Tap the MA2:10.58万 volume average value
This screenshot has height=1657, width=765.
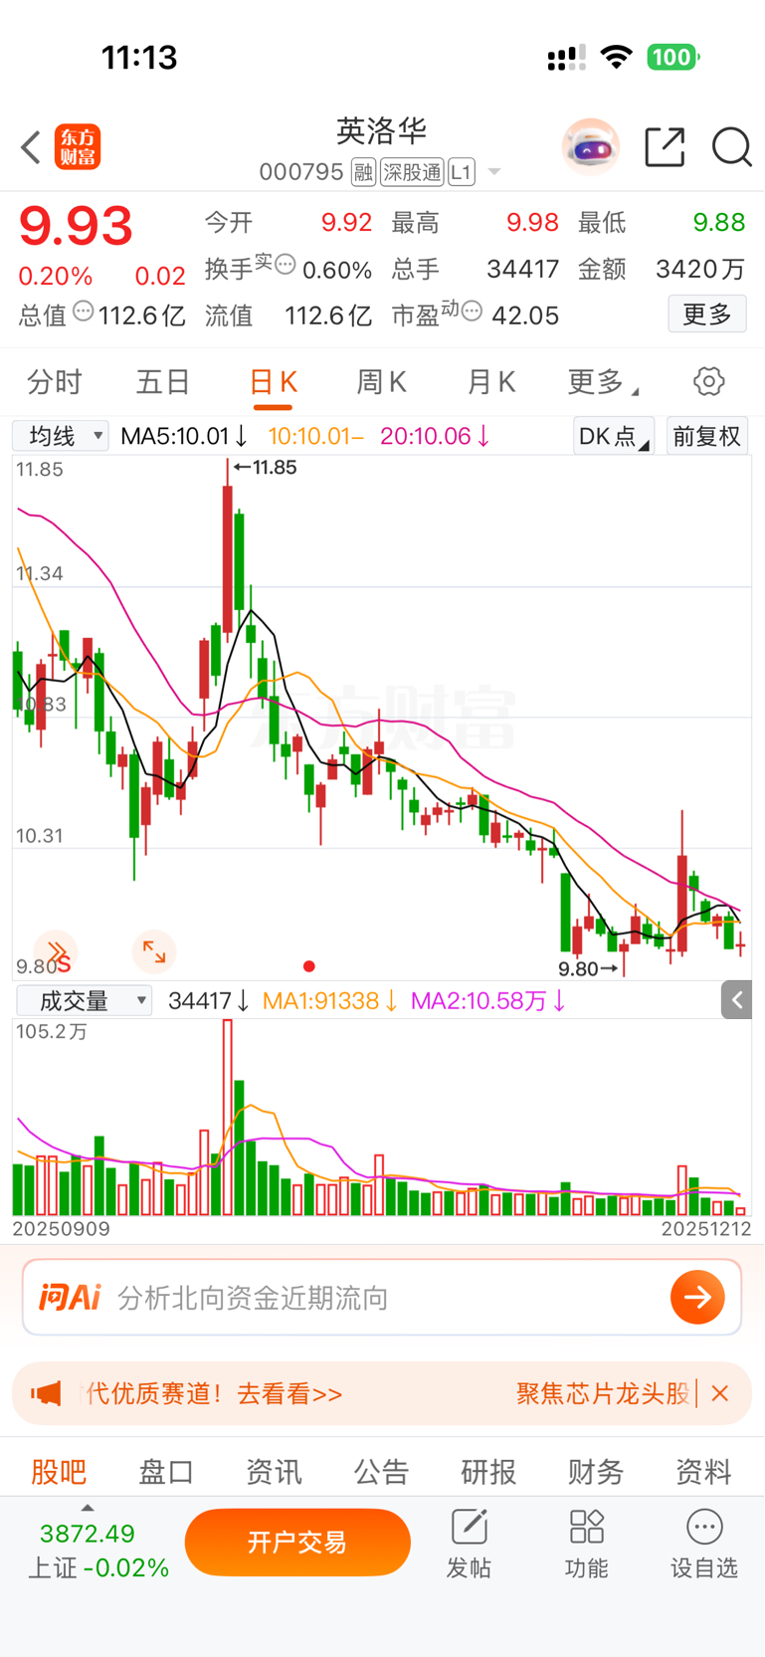(488, 1000)
